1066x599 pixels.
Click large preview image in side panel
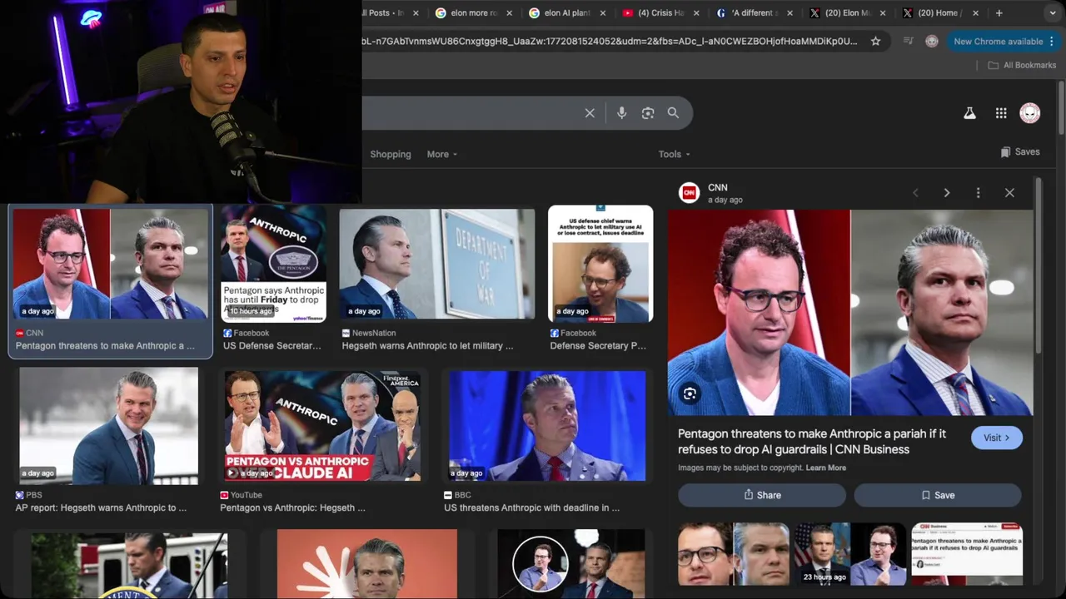coord(850,313)
